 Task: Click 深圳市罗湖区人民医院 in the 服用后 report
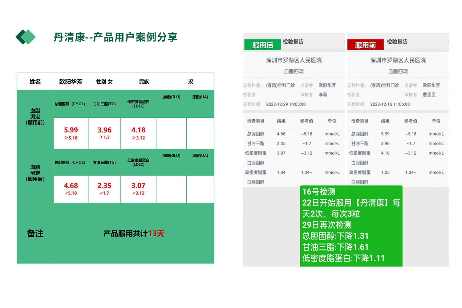point(294,60)
